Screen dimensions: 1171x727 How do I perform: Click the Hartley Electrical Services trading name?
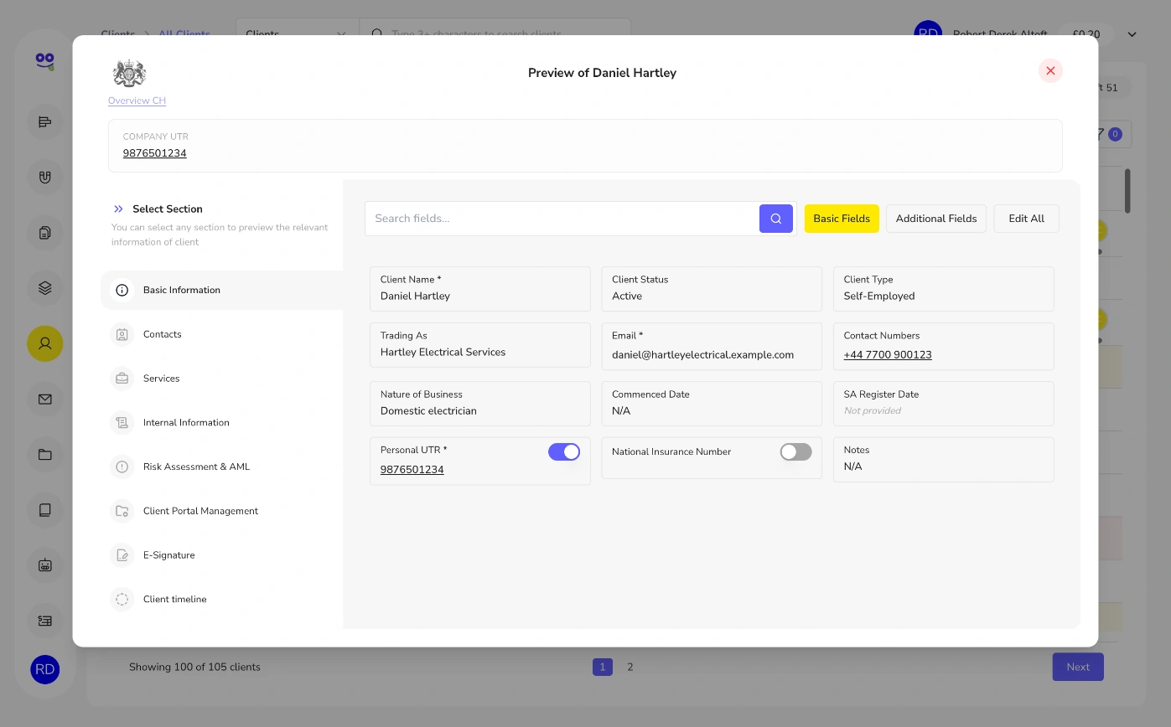443,352
